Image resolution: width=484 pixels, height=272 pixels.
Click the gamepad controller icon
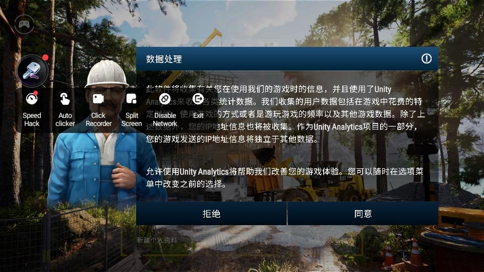(x=24, y=23)
